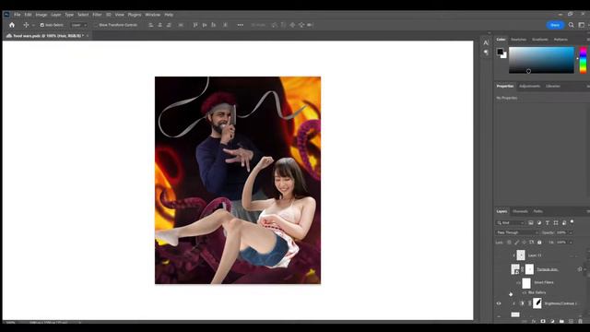Switch to the Gradients tab
Viewport: 590px width, 332px height.
click(x=540, y=40)
